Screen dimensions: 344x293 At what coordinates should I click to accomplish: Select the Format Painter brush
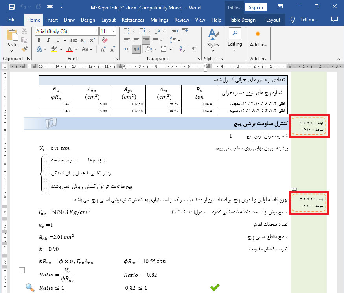click(x=24, y=49)
